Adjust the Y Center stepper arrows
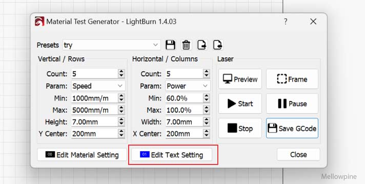The width and height of the screenshot is (365, 184). [x=121, y=133]
